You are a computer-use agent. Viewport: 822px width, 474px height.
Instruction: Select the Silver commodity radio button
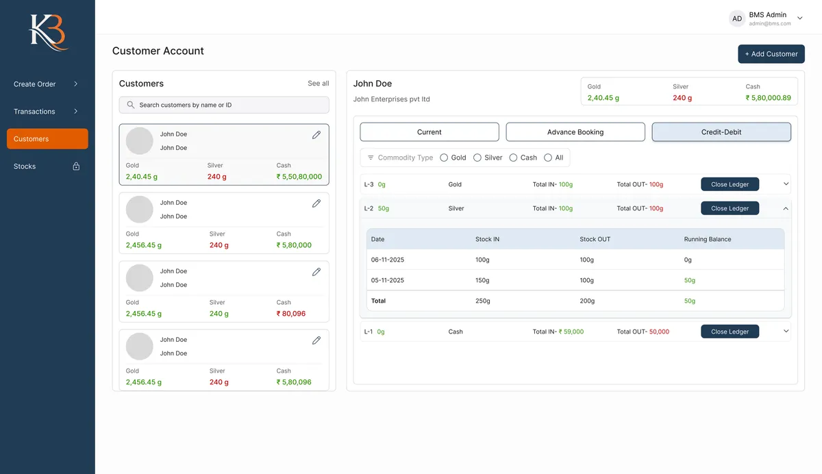tap(477, 158)
